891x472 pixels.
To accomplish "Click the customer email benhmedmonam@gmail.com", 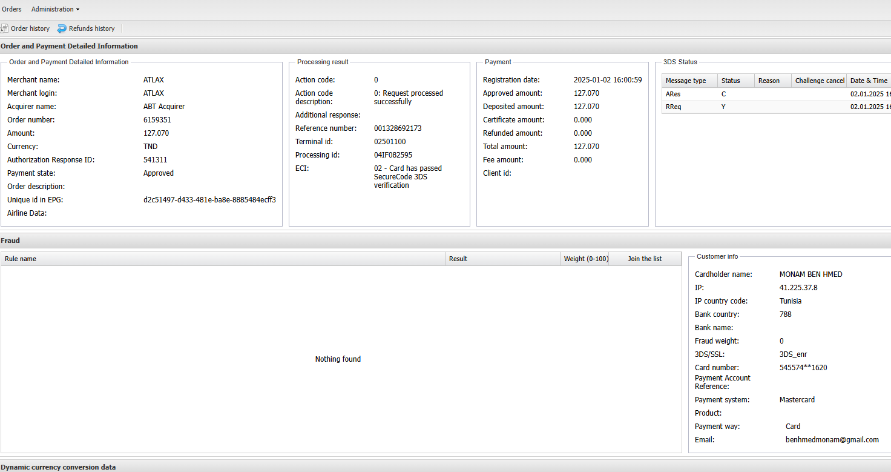I will [832, 440].
